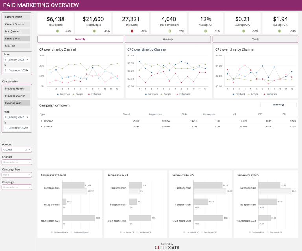Choose Previous Month for comparison
Image resolution: width=302 pixels, height=251 pixels.
[x=17, y=89]
